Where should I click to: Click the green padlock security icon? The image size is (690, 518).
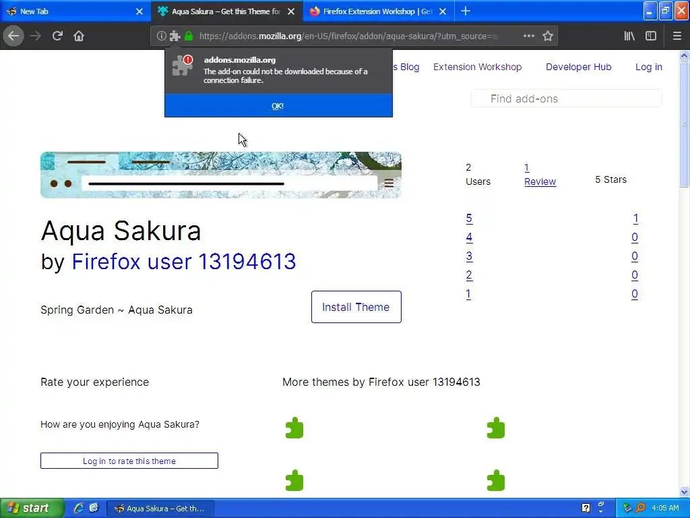pyautogui.click(x=189, y=36)
